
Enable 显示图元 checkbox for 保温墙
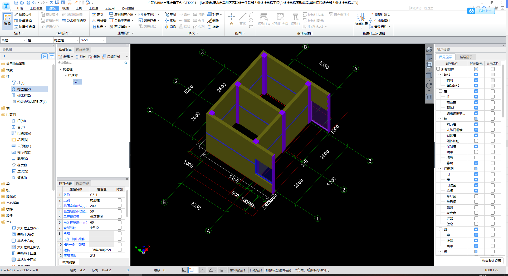(x=476, y=146)
